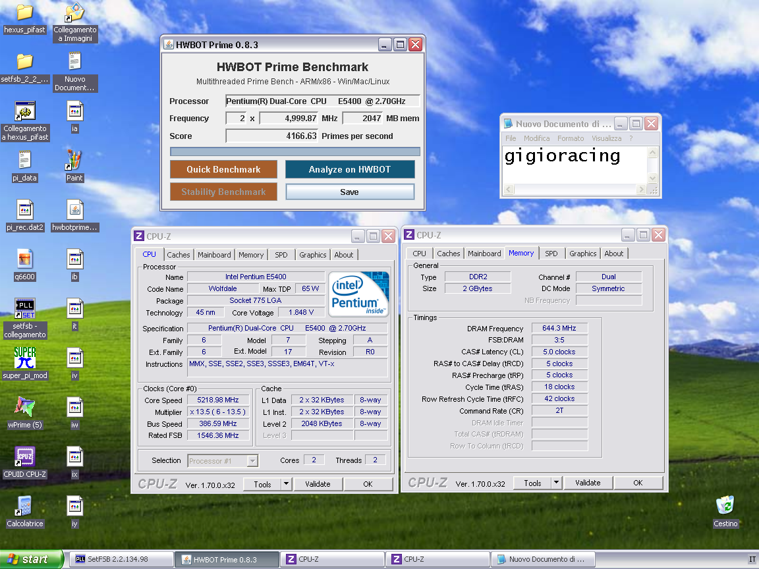Switch to Caches tab in left CPU-Z window
Viewport: 759px width, 569px height.
coord(178,254)
